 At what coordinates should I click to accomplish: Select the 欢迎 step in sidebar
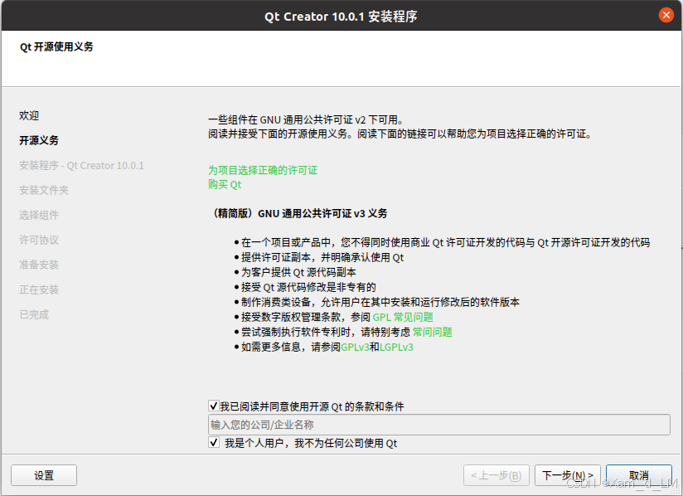point(29,115)
